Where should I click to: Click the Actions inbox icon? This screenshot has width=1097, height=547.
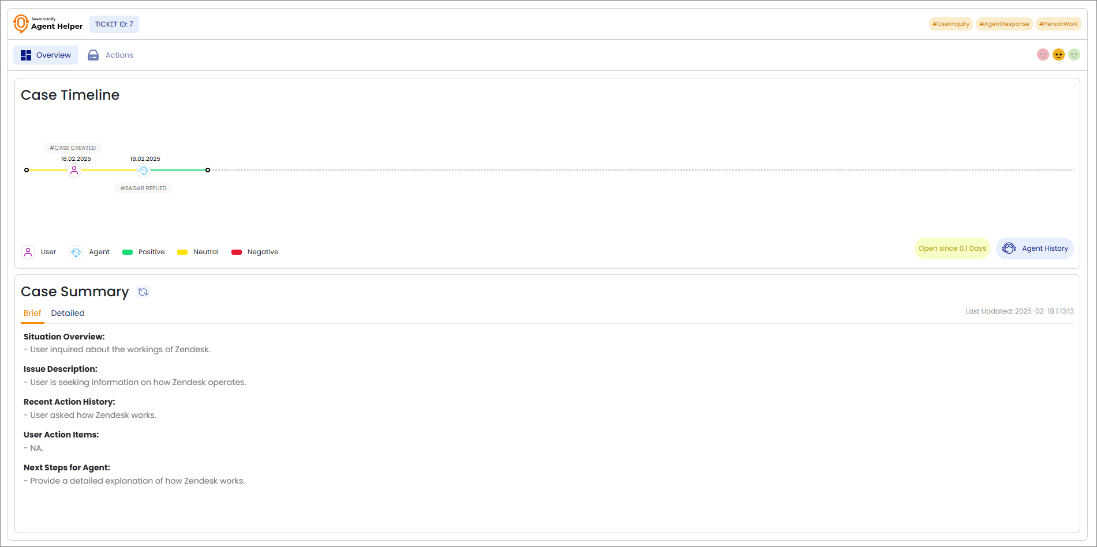(x=93, y=55)
